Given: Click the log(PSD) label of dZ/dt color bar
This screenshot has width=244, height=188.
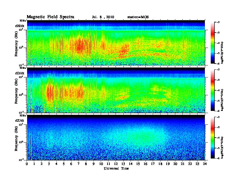Looking at the screenshot, I should (222, 147).
